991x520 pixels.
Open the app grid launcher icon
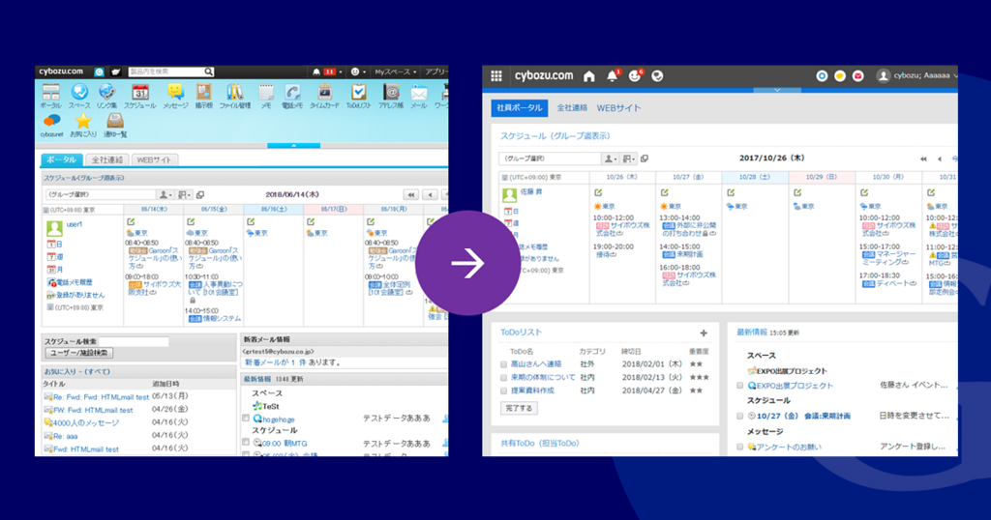tap(496, 75)
